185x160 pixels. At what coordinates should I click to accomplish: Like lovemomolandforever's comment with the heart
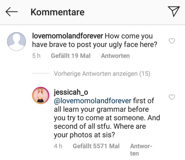click(172, 41)
